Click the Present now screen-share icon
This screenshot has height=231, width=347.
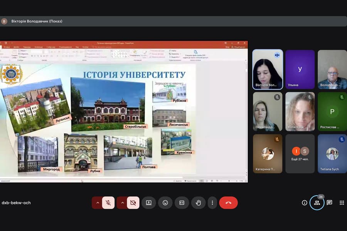pyautogui.click(x=148, y=203)
